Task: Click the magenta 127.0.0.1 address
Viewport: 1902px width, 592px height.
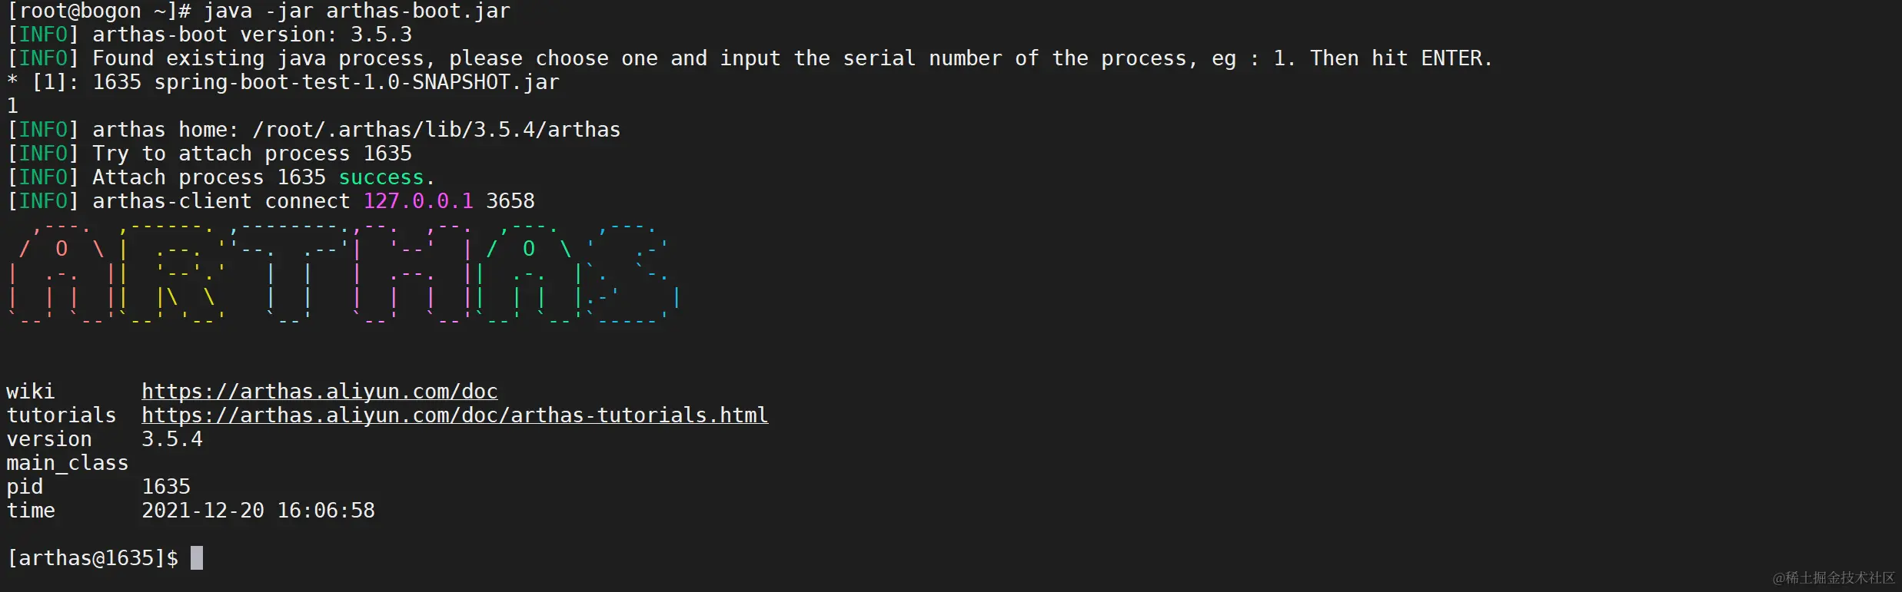Action: tap(418, 201)
